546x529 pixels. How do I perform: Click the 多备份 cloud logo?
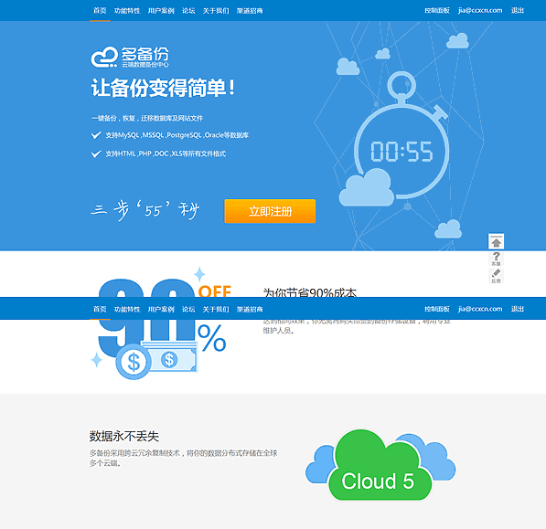click(130, 57)
